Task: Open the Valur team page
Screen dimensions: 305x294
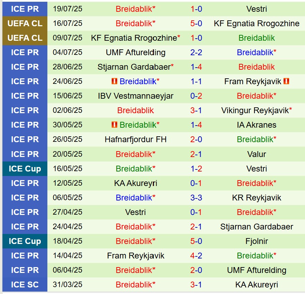Action: 257,154
